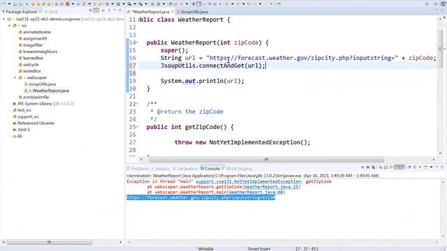Select the JUnit 5 library entry
Viewport: 447px width, 251px height.
22,130
